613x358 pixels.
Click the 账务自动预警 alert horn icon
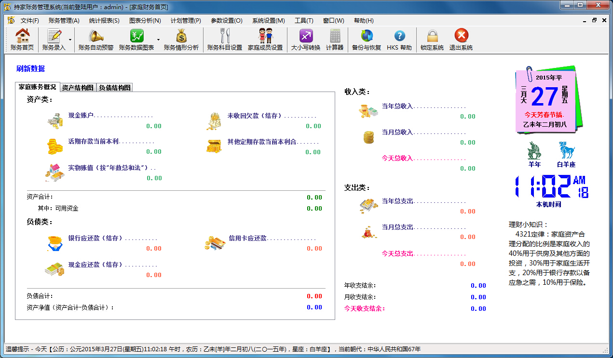95,39
